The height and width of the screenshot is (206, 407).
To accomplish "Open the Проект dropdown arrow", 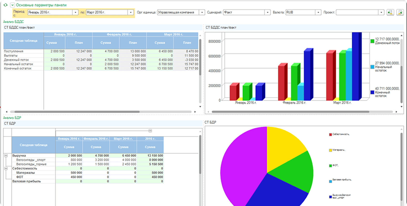I will [x=381, y=12].
